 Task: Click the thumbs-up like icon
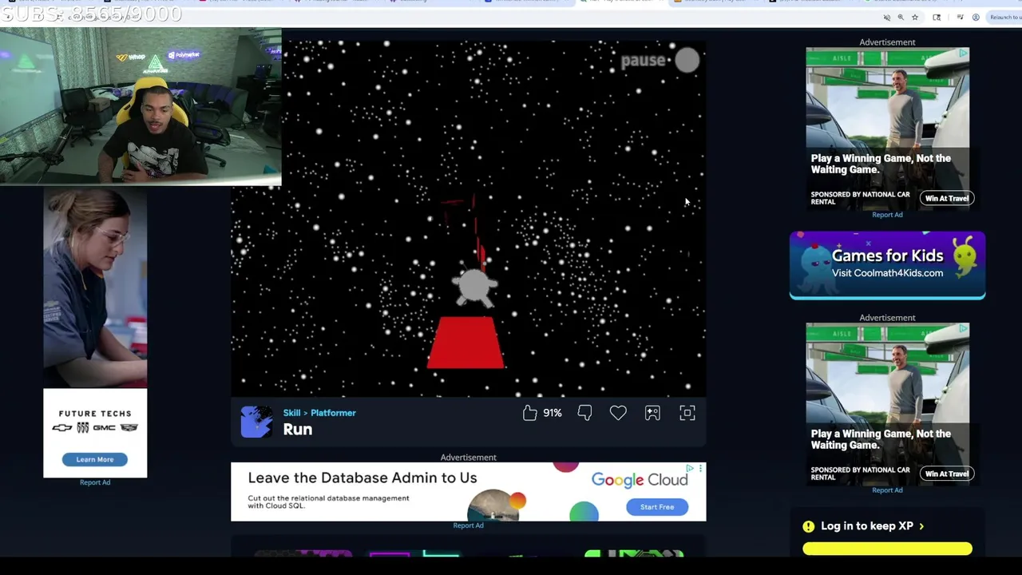529,413
